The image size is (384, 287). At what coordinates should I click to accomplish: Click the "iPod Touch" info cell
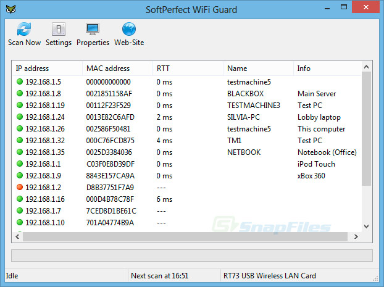(316, 164)
